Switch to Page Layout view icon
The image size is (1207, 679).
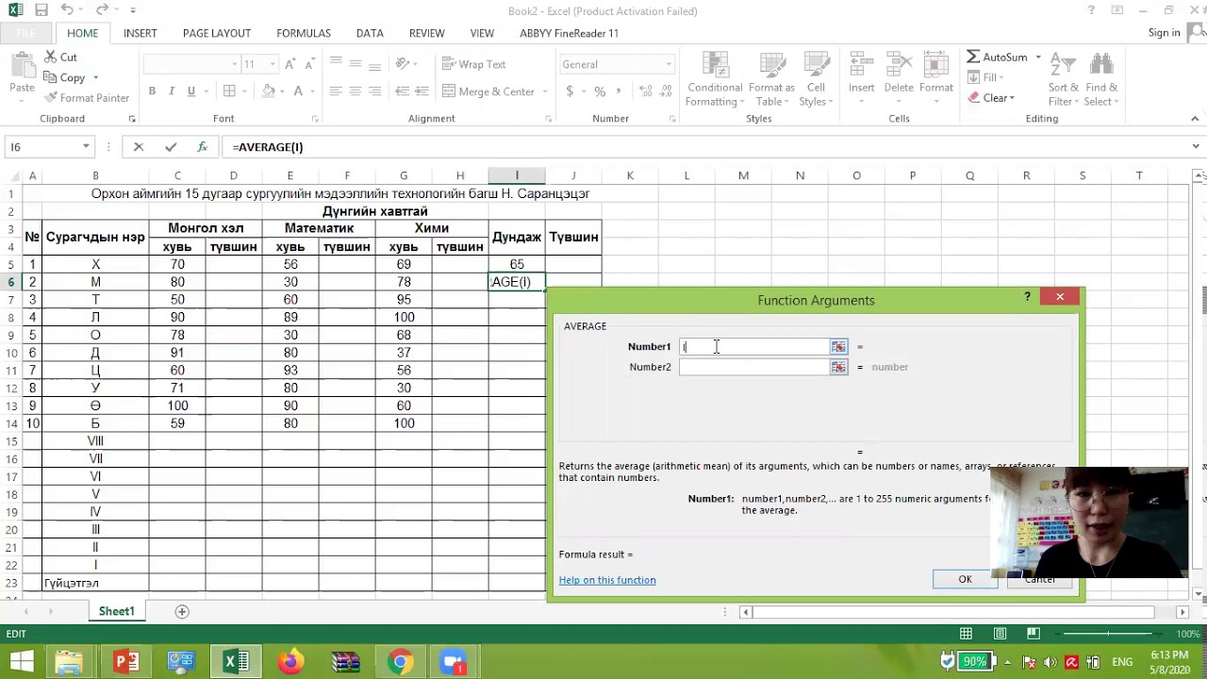coord(1000,634)
